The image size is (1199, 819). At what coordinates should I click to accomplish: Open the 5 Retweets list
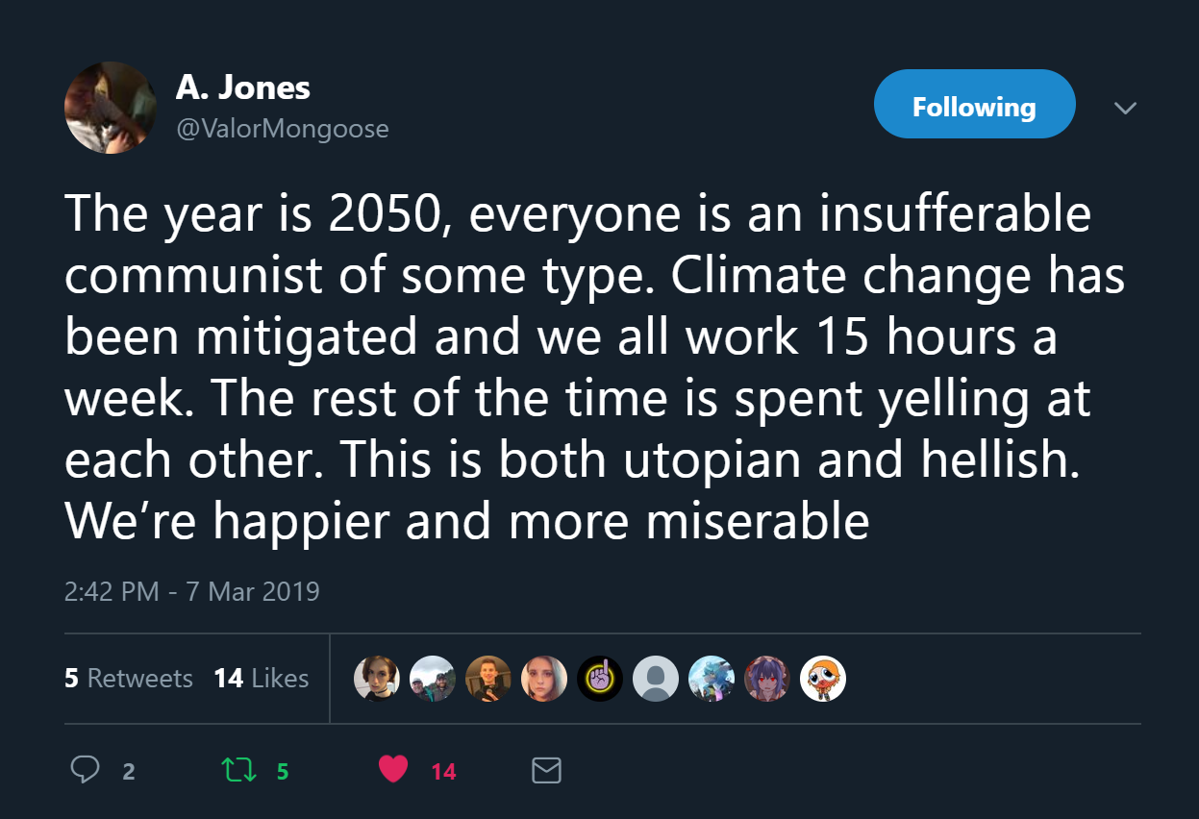[x=129, y=679]
